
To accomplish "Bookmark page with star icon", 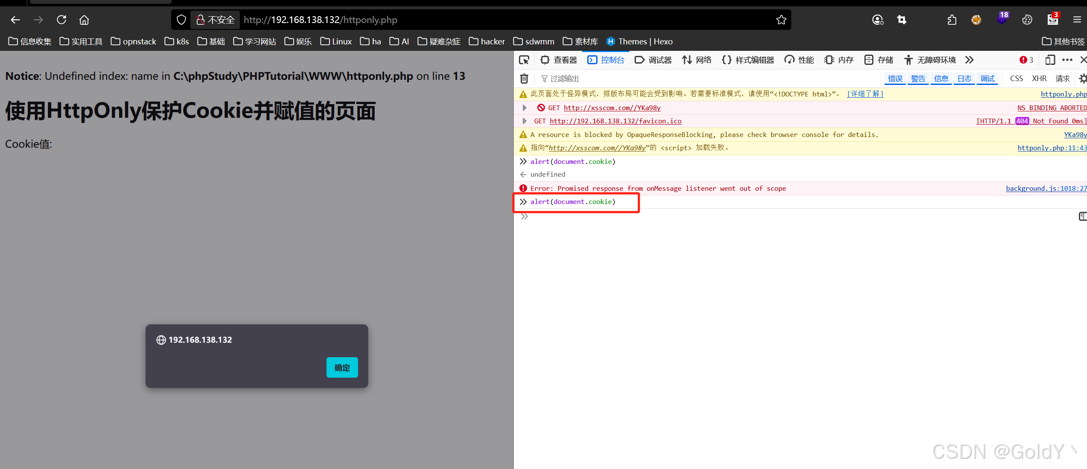I will [781, 20].
